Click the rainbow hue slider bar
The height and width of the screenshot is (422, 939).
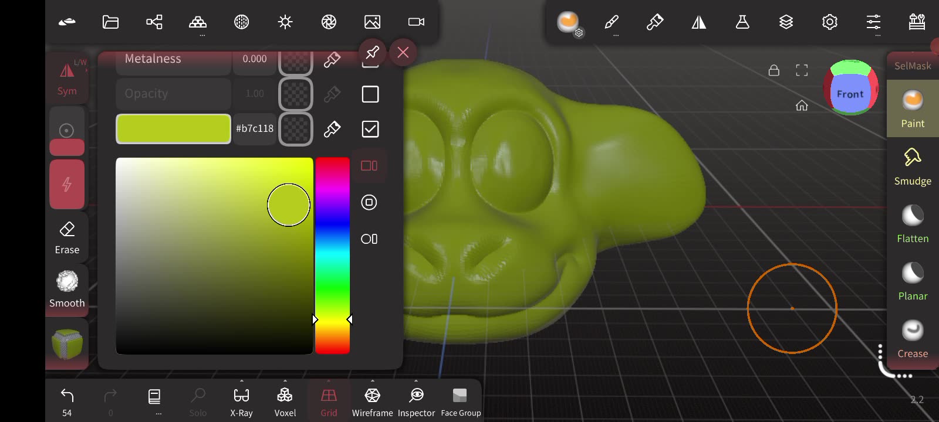pos(333,256)
